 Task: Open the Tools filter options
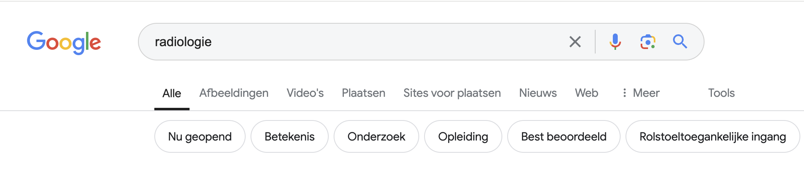pos(721,93)
